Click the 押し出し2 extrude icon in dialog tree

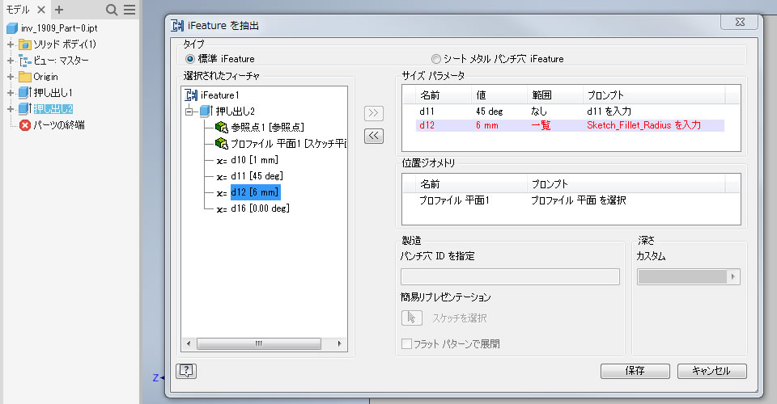point(206,111)
